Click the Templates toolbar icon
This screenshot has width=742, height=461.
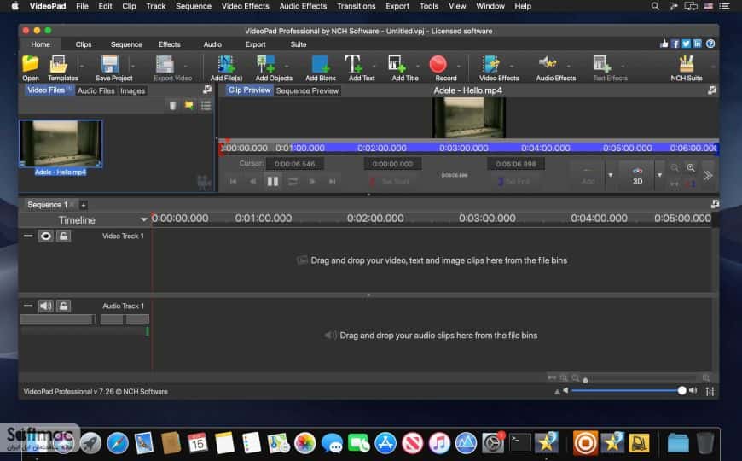click(62, 67)
